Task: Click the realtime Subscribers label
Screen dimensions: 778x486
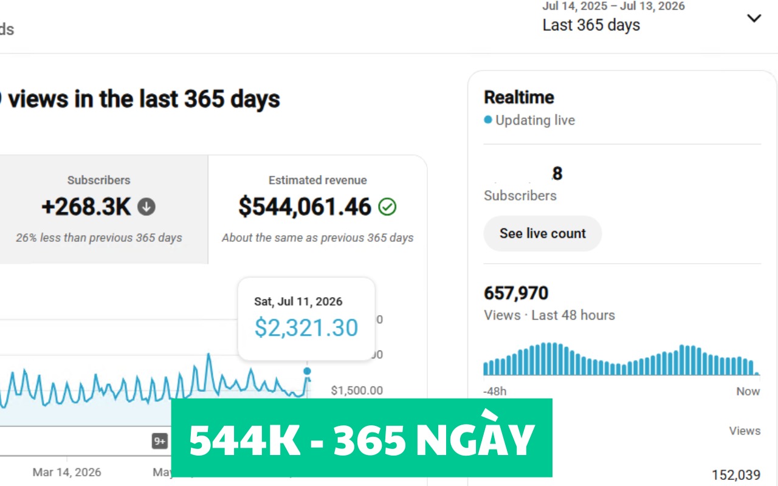Action: tap(520, 196)
